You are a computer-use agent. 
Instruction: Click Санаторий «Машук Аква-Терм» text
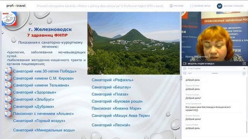(x=121, y=116)
